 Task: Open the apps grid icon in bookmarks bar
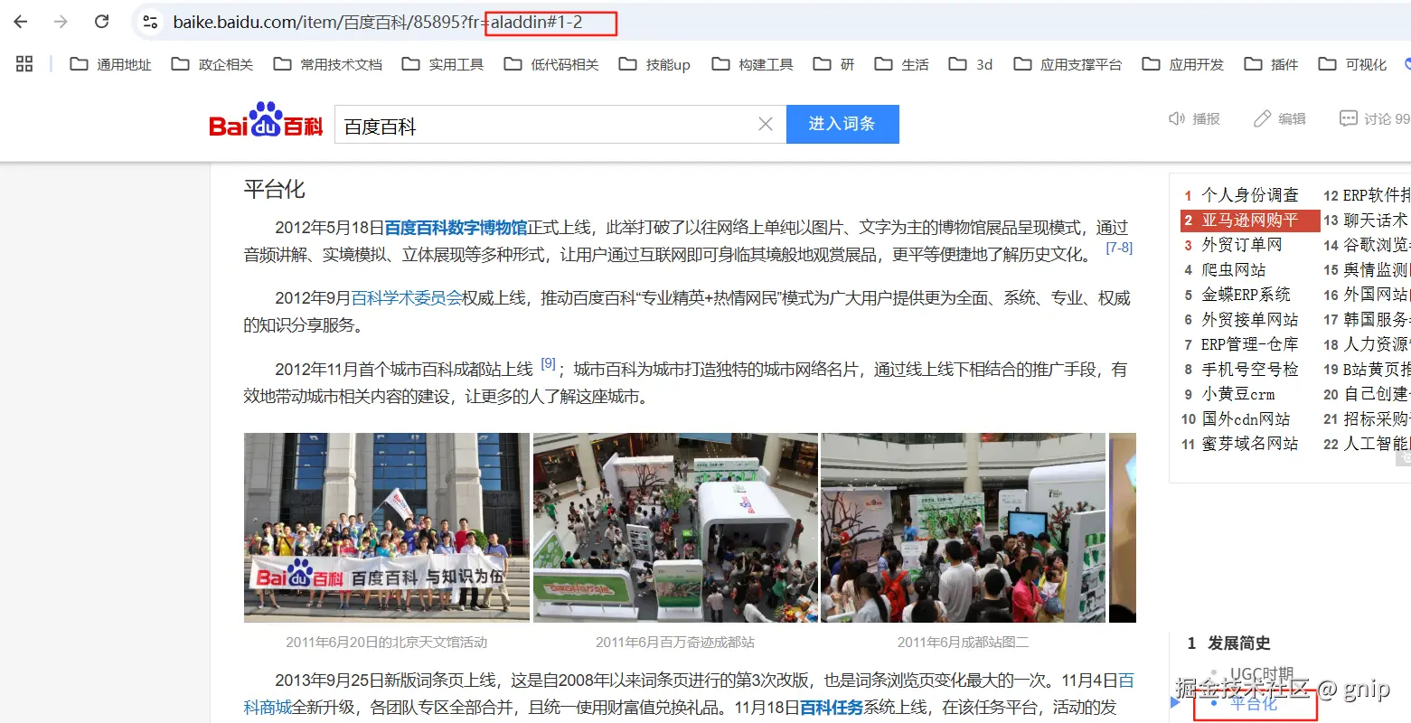[x=24, y=64]
